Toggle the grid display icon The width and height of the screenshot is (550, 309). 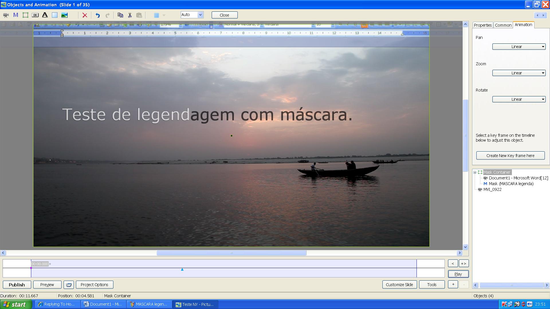156,15
